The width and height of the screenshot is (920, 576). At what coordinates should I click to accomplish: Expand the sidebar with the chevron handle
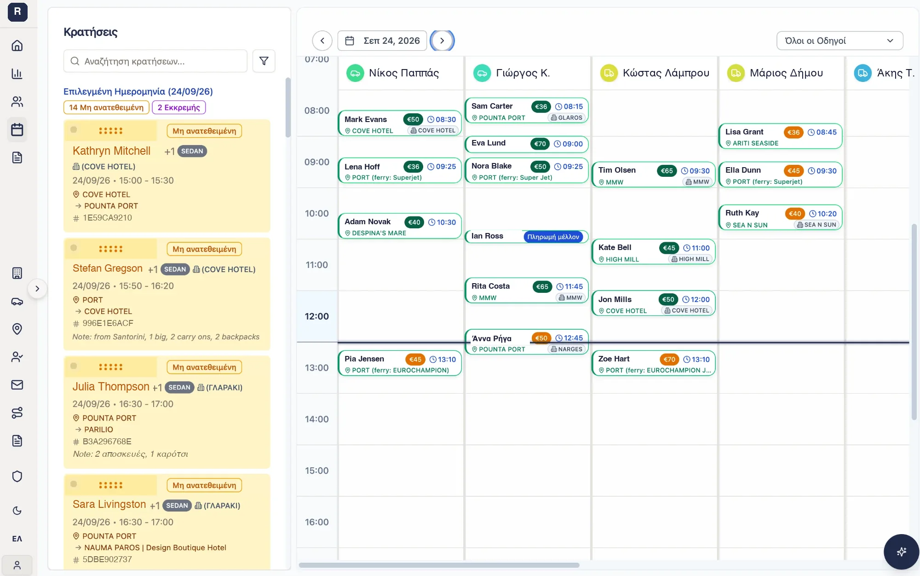pos(37,289)
